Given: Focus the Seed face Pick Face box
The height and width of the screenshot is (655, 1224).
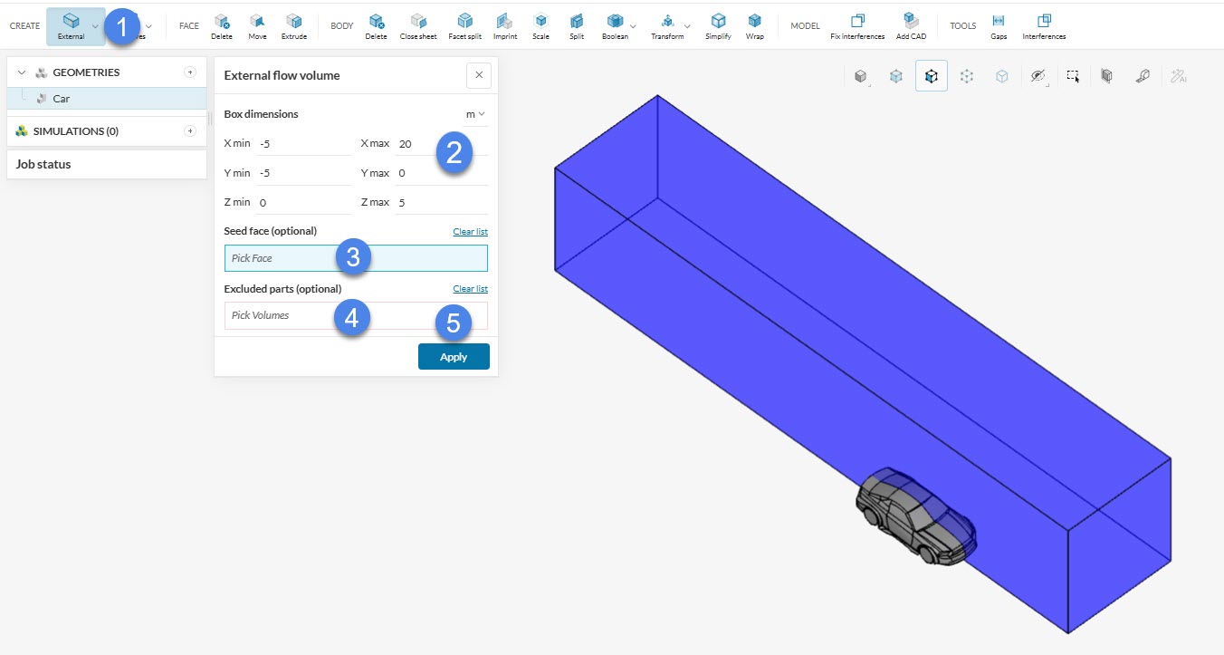Looking at the screenshot, I should (x=356, y=258).
